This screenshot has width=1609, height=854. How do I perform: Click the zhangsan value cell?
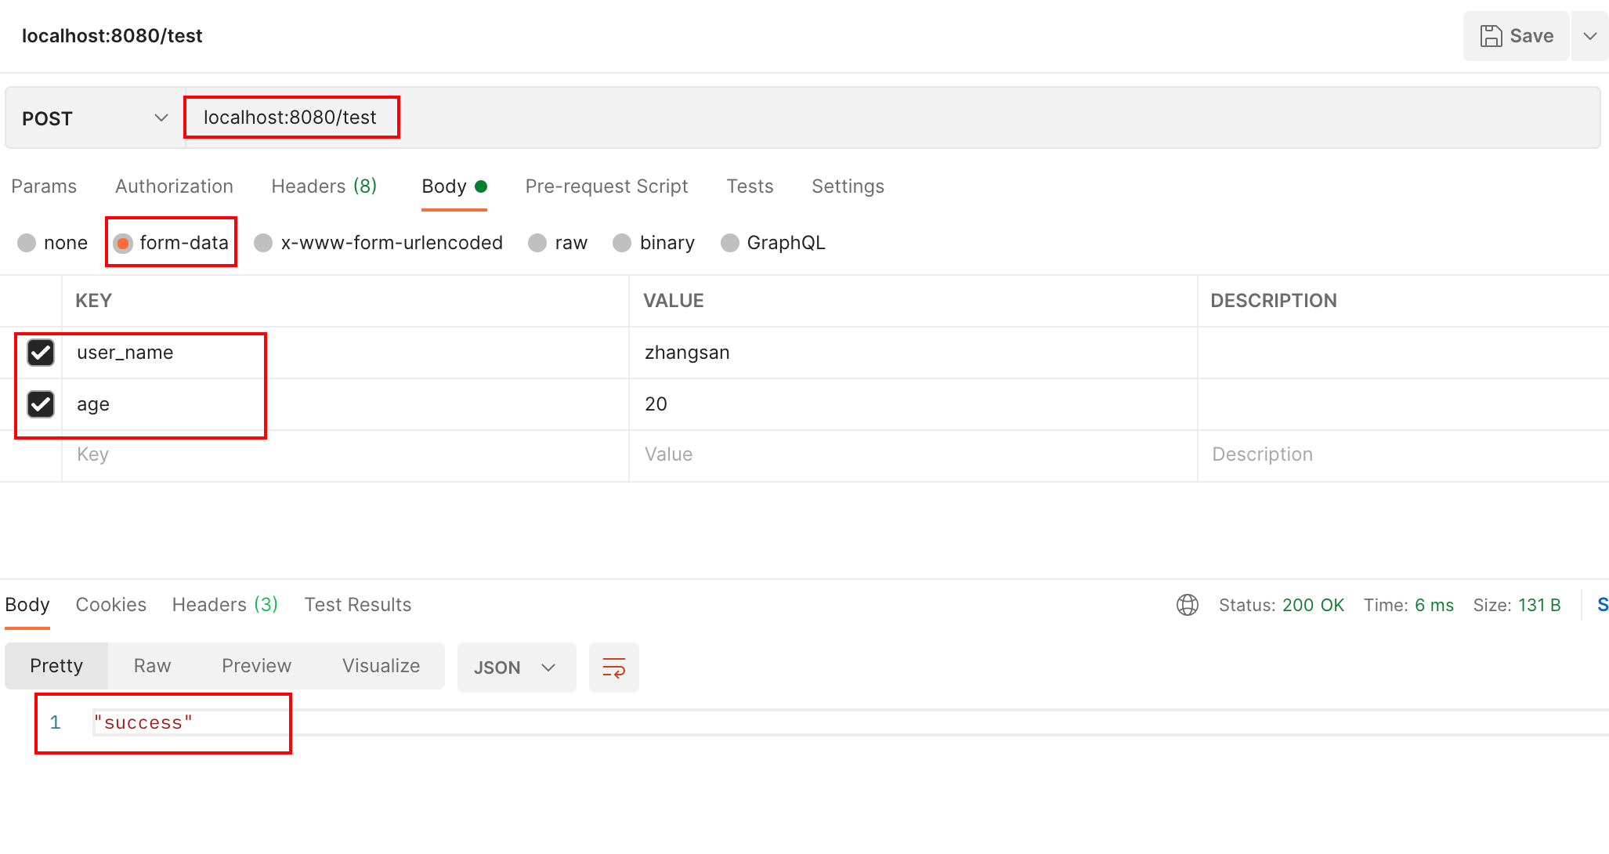(913, 353)
